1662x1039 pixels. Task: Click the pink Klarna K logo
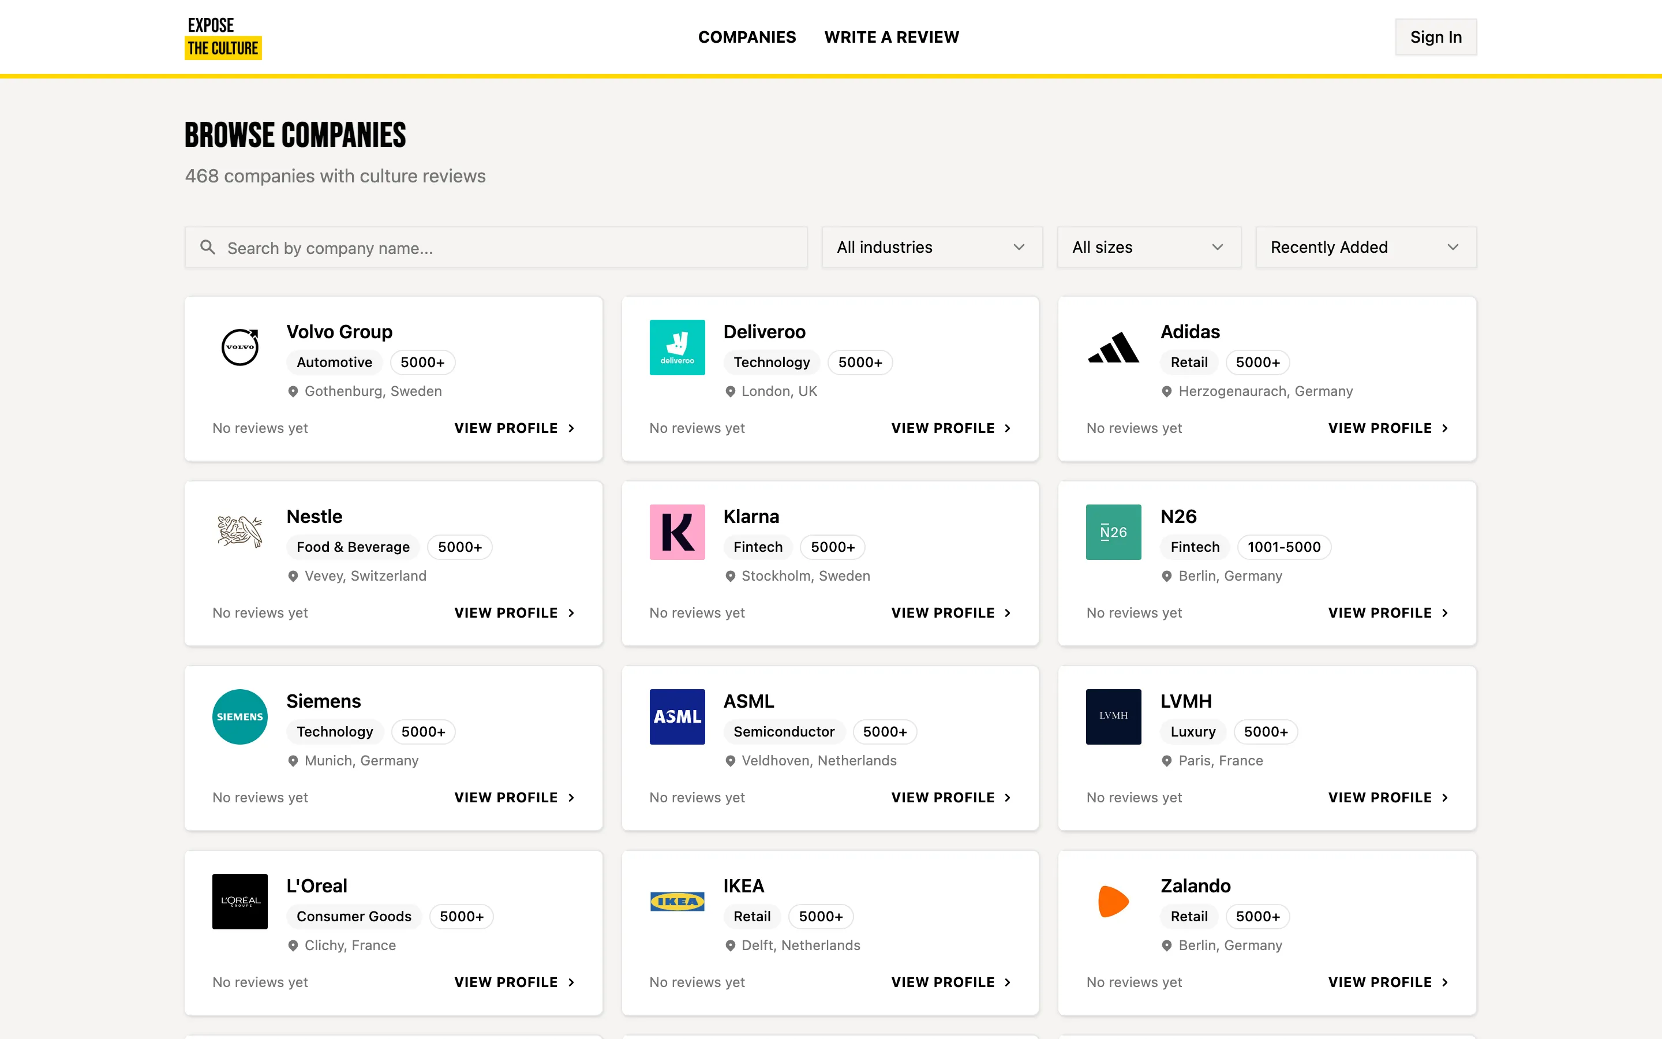coord(676,532)
